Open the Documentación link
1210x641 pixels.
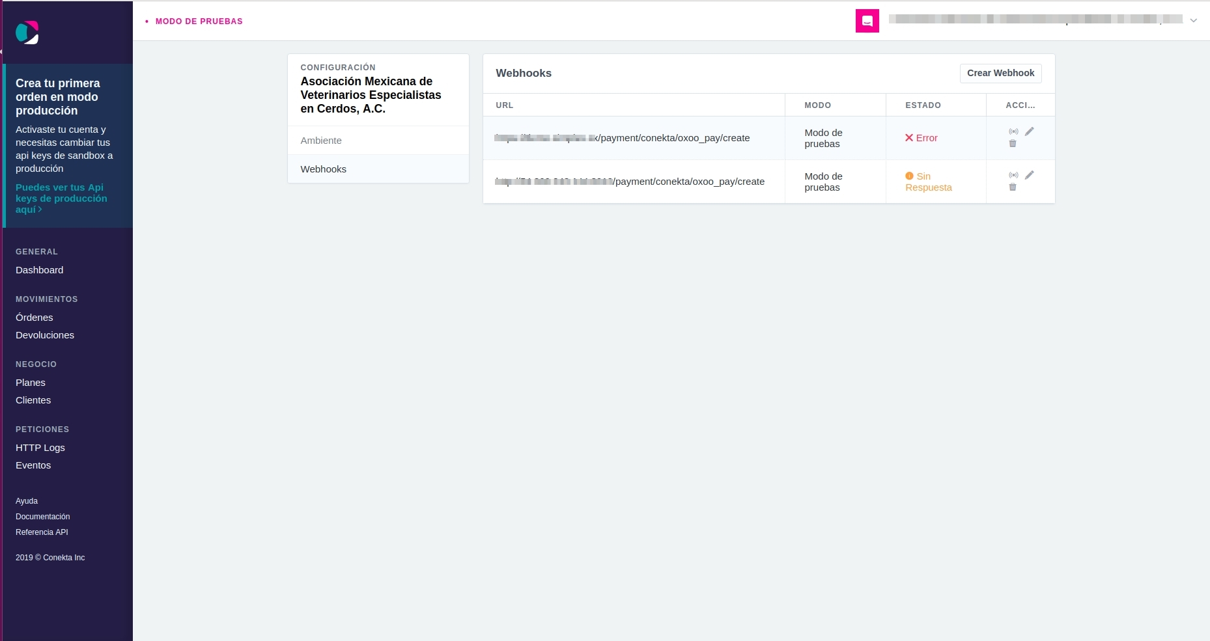(x=43, y=517)
